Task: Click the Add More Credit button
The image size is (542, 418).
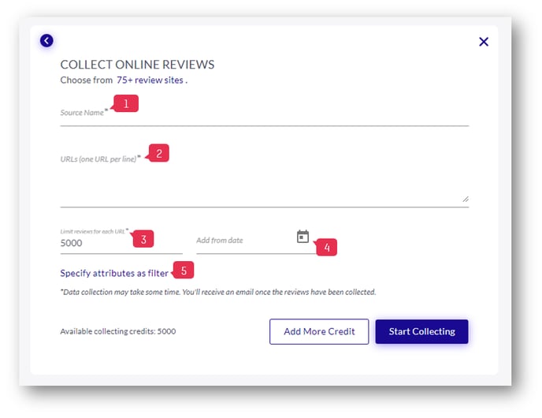Action: point(319,331)
